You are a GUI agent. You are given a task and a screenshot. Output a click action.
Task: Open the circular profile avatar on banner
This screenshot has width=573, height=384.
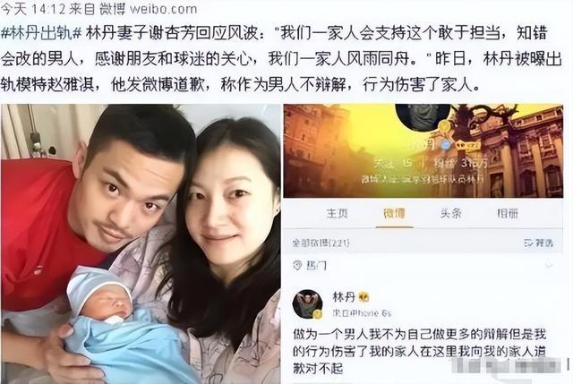(423, 116)
